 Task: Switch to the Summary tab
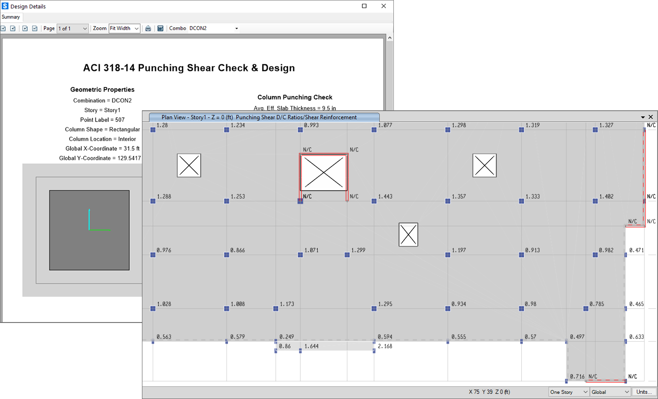pyautogui.click(x=11, y=17)
